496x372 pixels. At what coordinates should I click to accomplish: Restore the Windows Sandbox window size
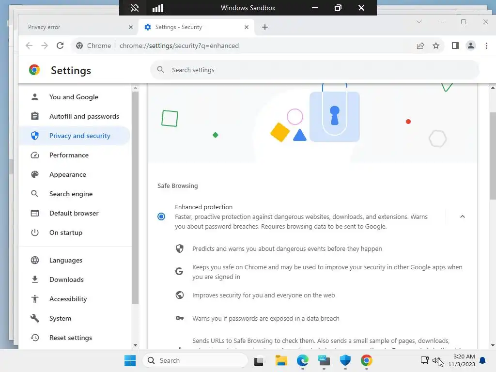point(338,8)
